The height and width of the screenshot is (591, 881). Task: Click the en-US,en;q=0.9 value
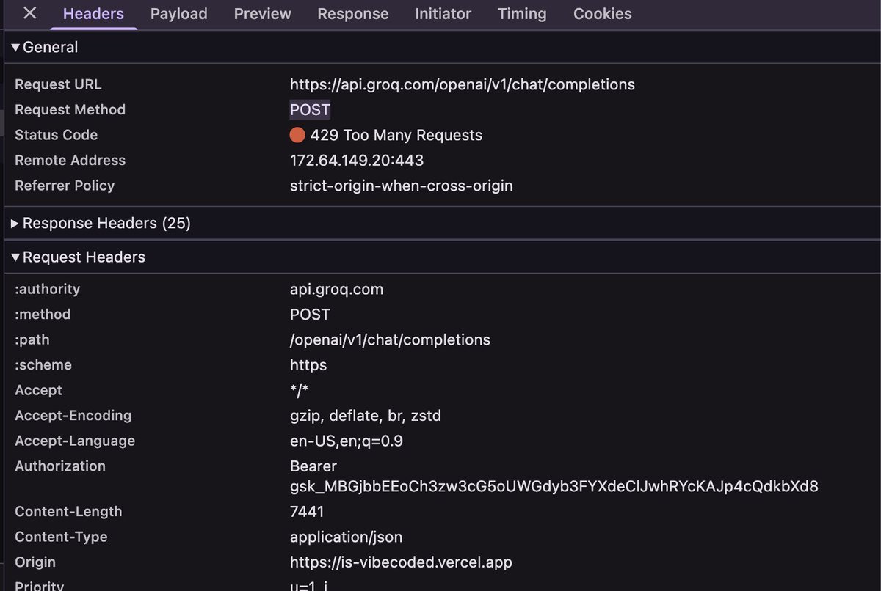[347, 441]
